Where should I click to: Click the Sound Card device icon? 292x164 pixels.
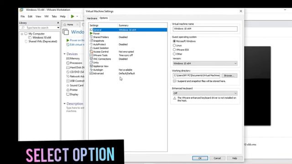[x=68, y=85]
